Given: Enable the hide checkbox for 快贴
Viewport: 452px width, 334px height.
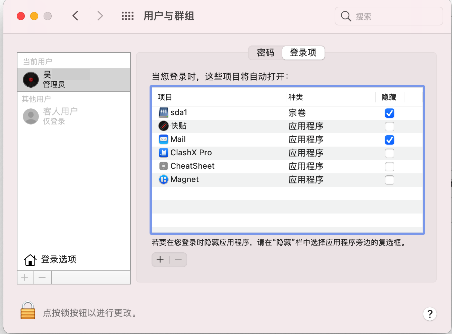Looking at the screenshot, I should (390, 127).
